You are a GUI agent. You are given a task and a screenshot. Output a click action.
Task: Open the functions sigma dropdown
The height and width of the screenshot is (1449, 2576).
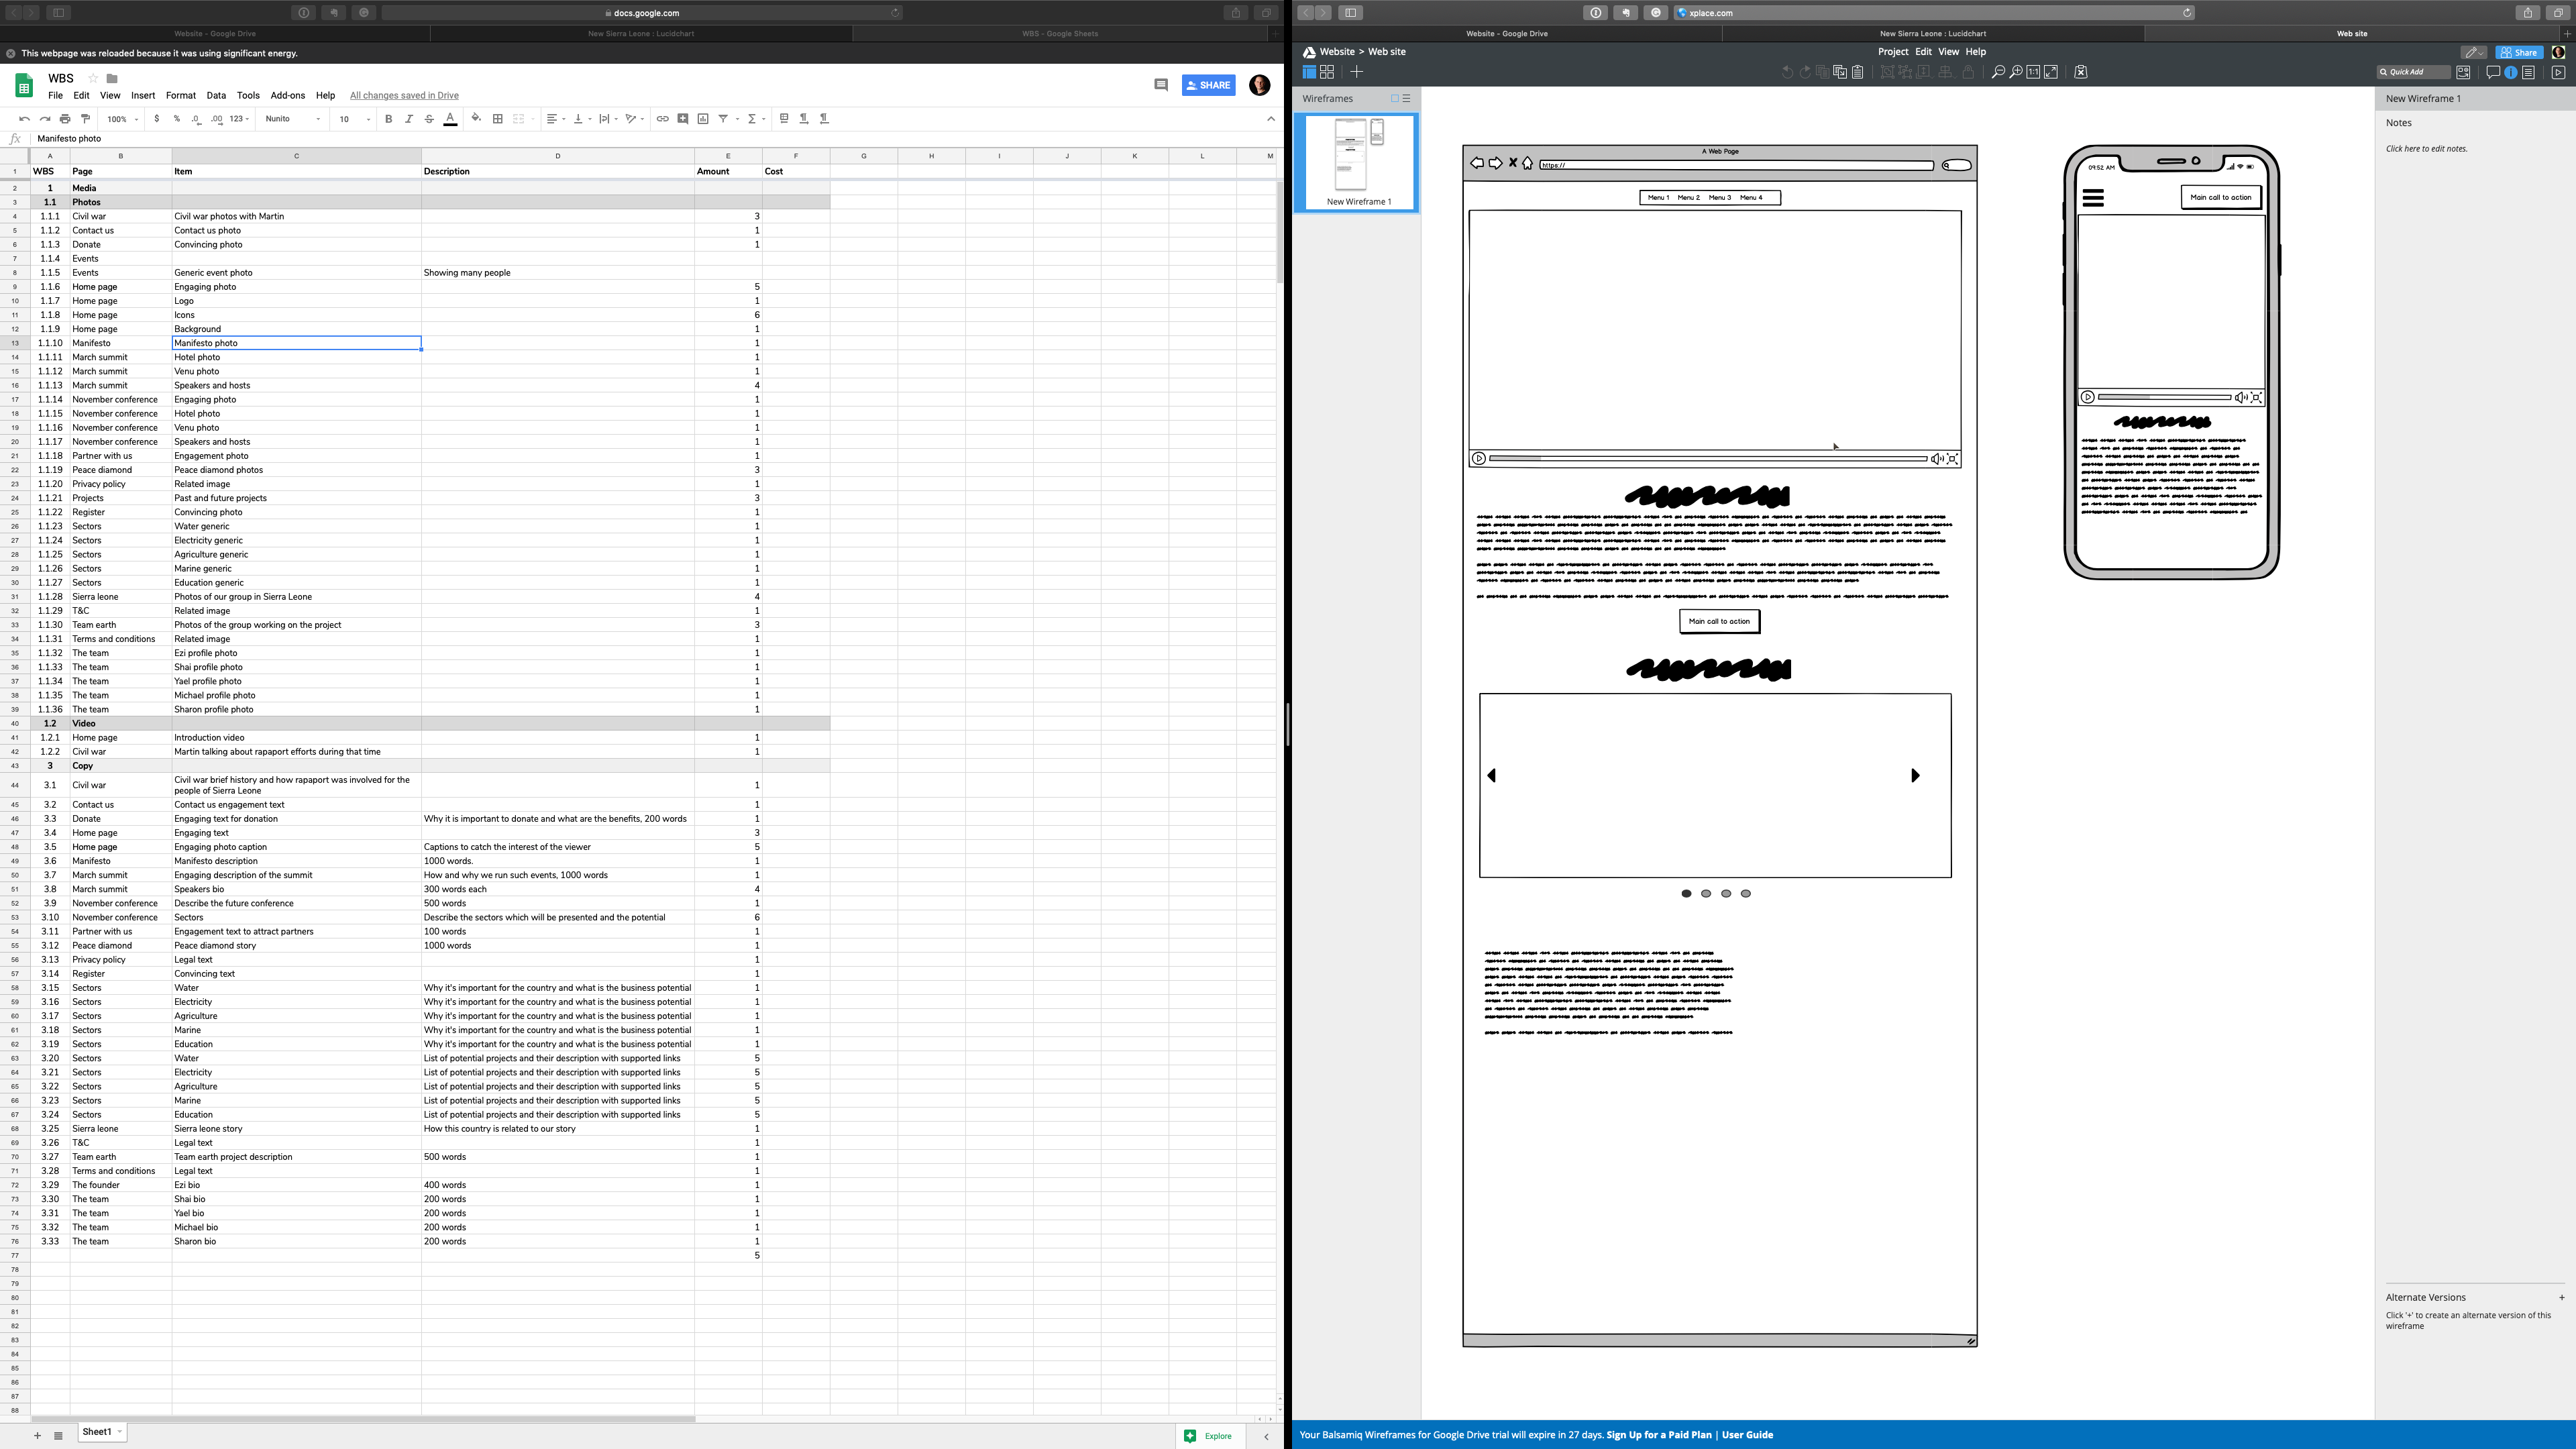pos(756,119)
